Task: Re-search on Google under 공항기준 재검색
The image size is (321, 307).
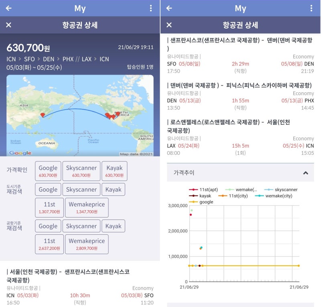Action: (48, 226)
